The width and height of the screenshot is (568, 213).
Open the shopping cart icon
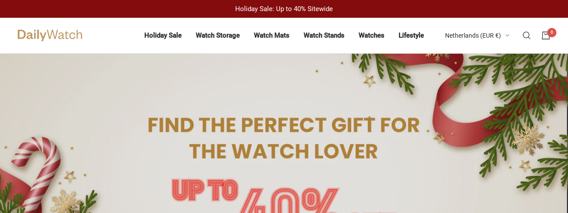pos(546,35)
